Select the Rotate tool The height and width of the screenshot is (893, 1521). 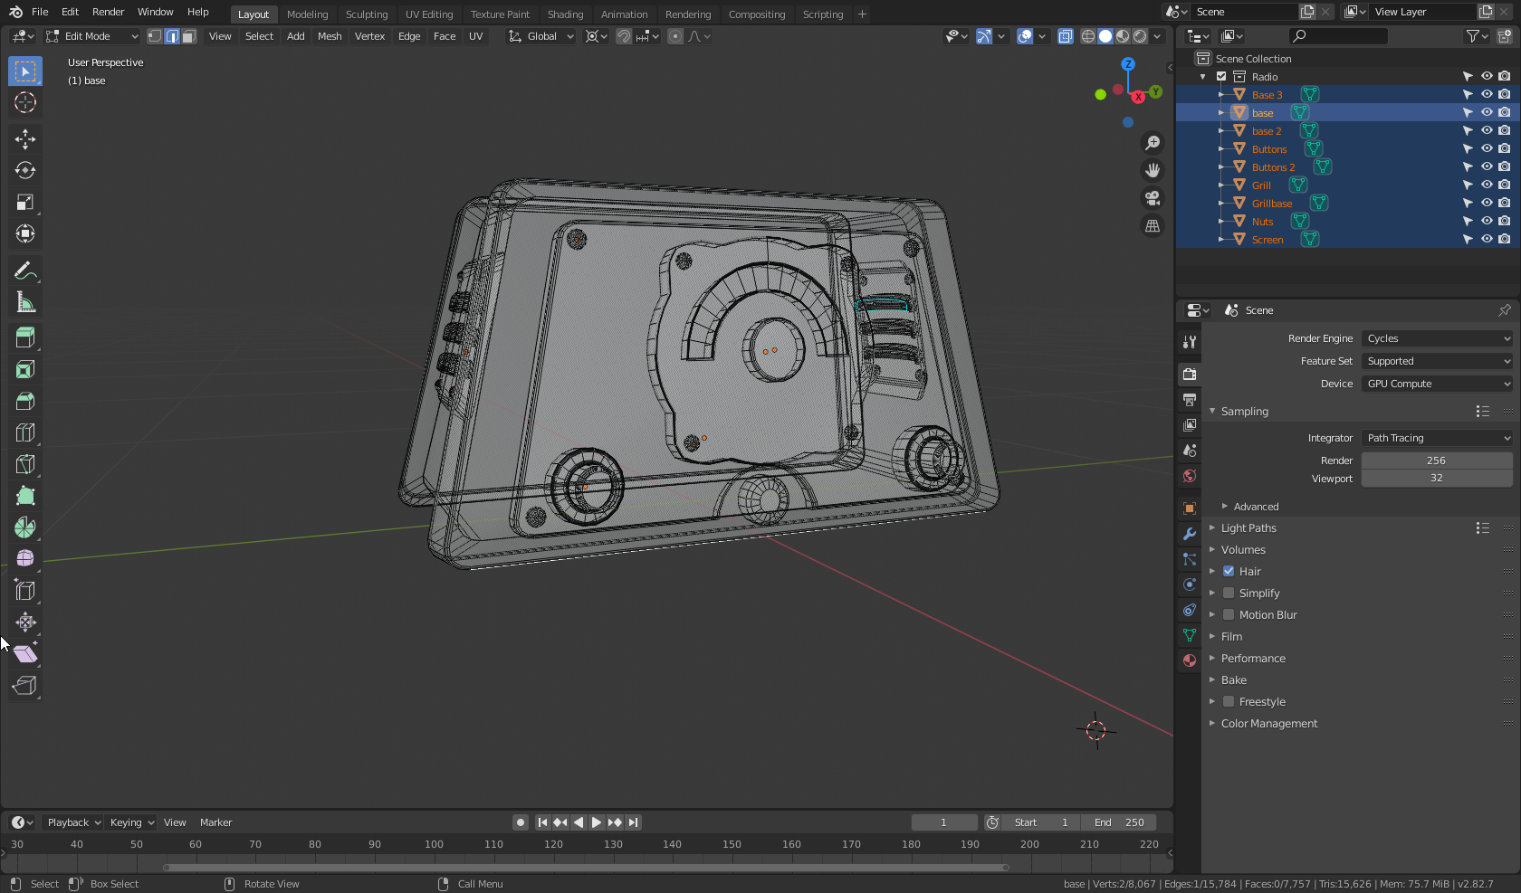coord(25,170)
